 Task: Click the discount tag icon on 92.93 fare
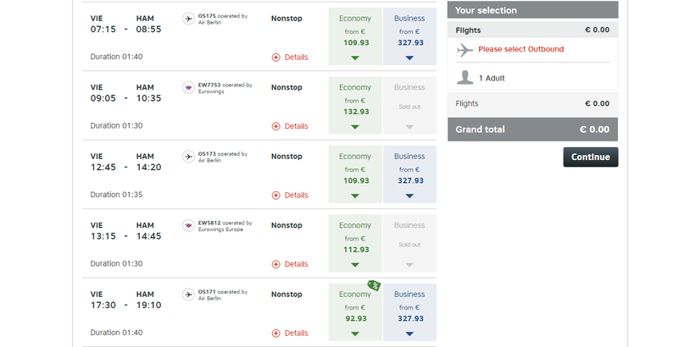coord(372,286)
